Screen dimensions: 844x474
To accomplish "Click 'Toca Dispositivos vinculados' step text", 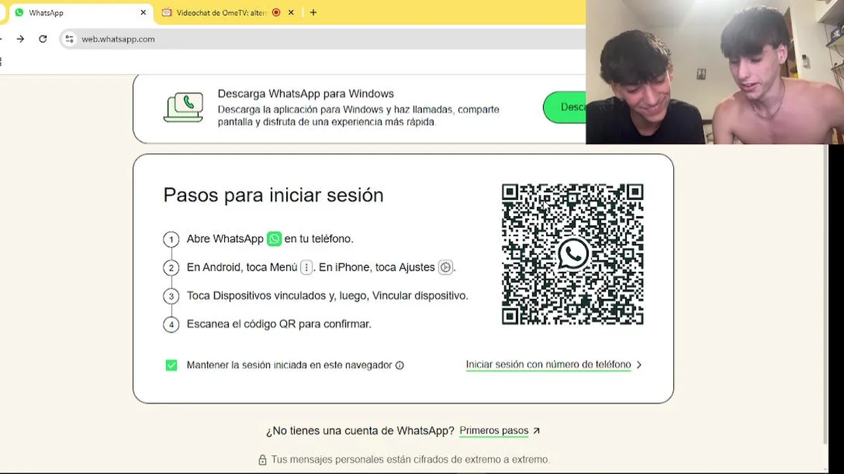I will [327, 296].
